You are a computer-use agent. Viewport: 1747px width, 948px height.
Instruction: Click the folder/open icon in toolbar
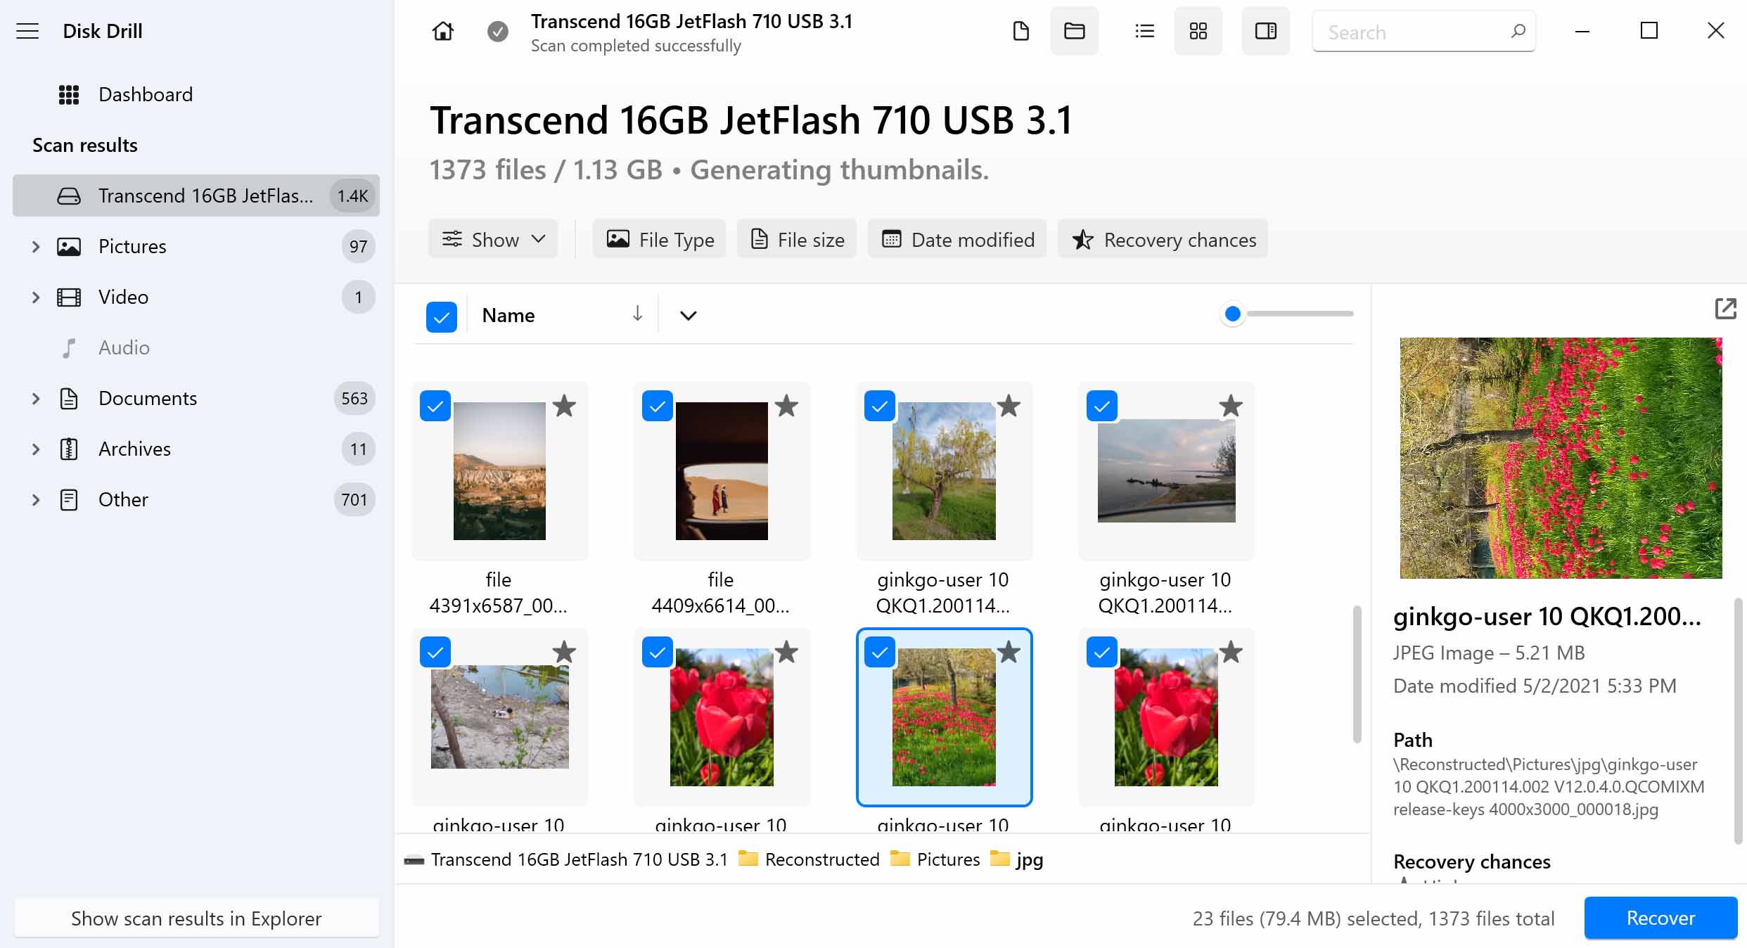click(x=1074, y=32)
